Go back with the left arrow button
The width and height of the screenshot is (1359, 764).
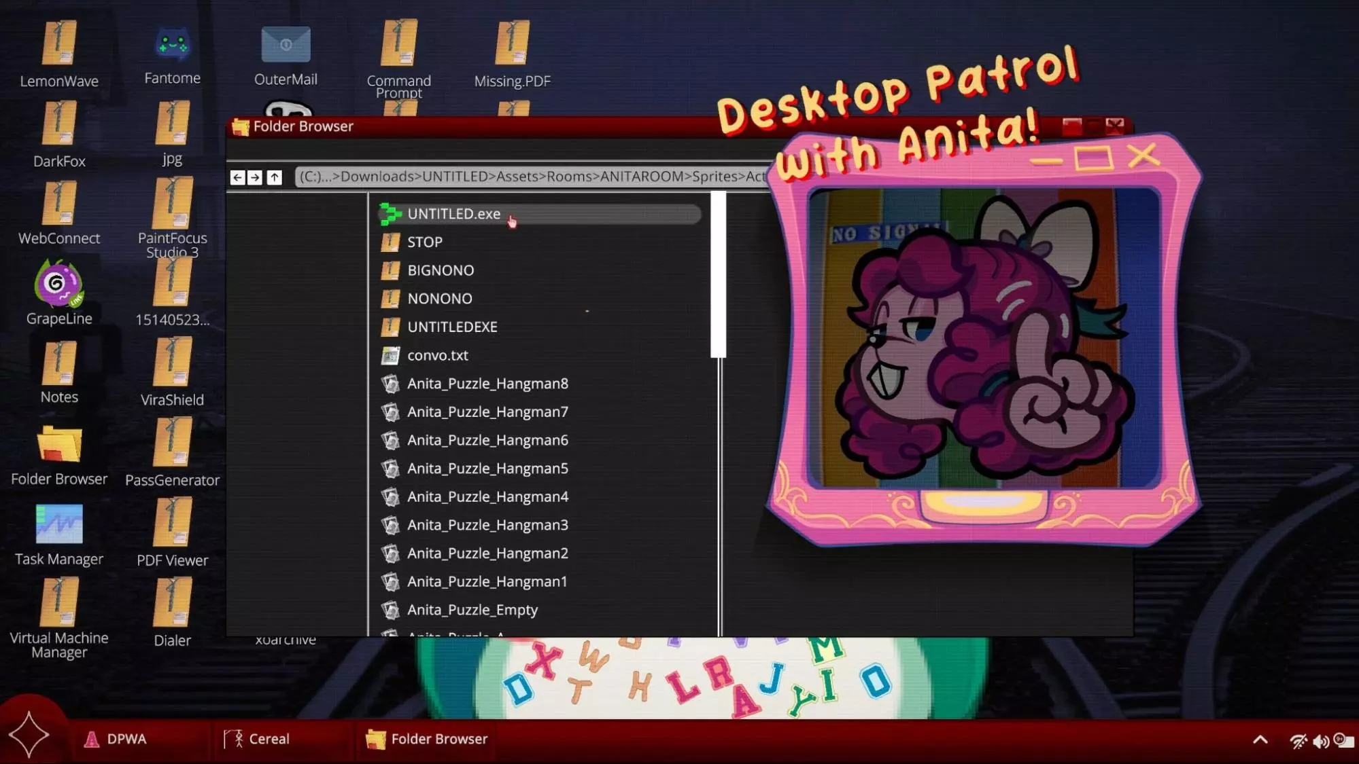237,177
